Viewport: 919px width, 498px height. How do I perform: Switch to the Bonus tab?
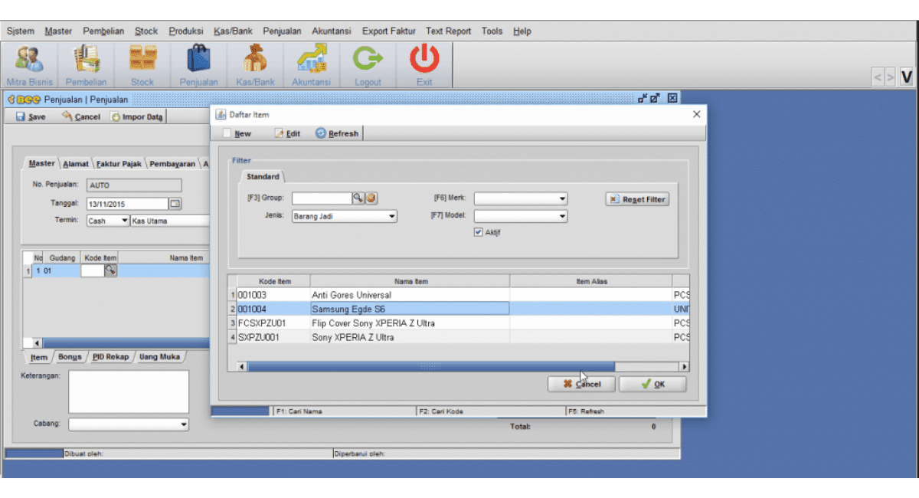click(70, 357)
